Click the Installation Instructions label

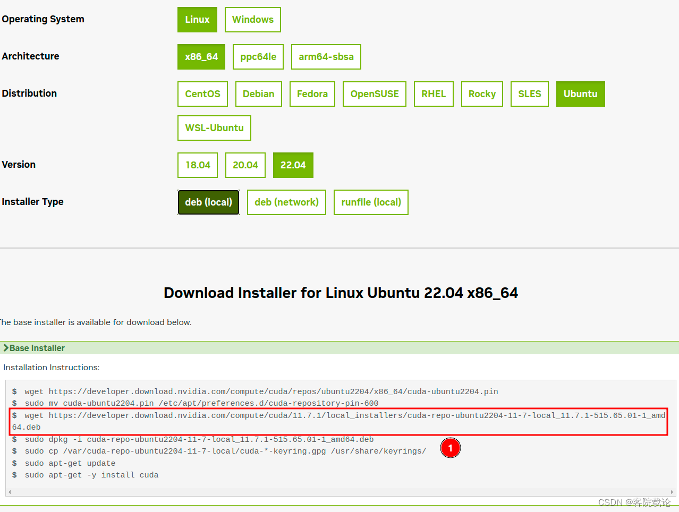coord(51,368)
